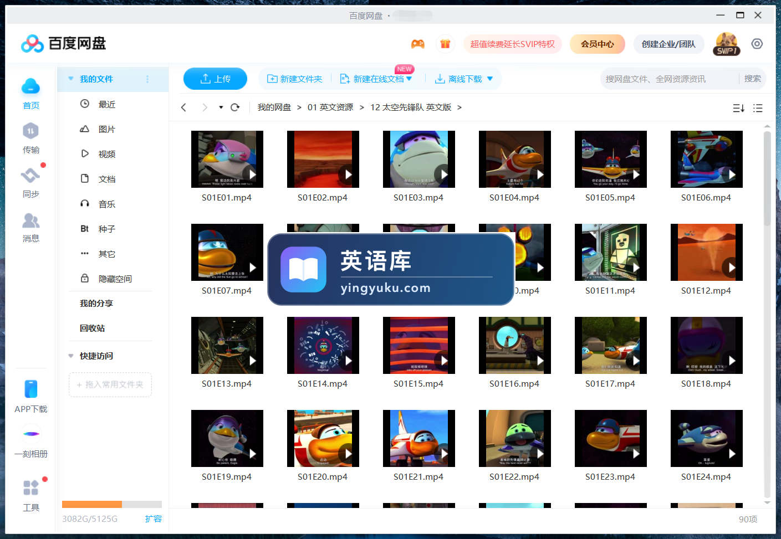Open the 消息 messages icon
Viewport: 781px width, 539px height.
point(30,220)
